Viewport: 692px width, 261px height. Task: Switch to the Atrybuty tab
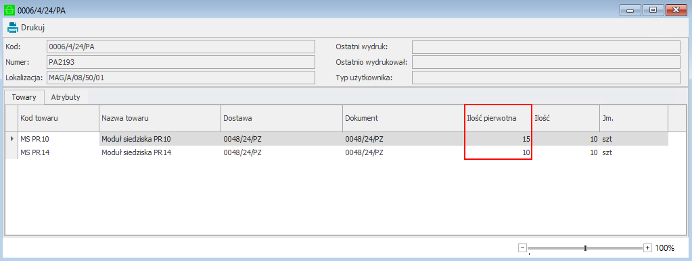66,97
